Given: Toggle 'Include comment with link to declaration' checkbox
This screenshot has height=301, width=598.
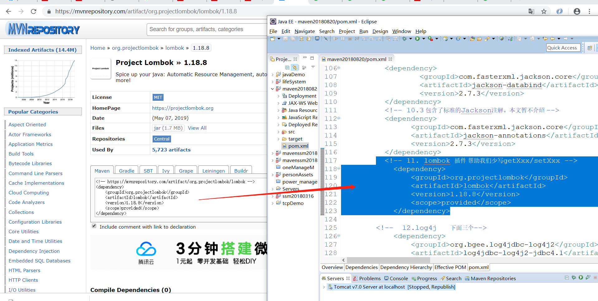Looking at the screenshot, I should pos(94,226).
